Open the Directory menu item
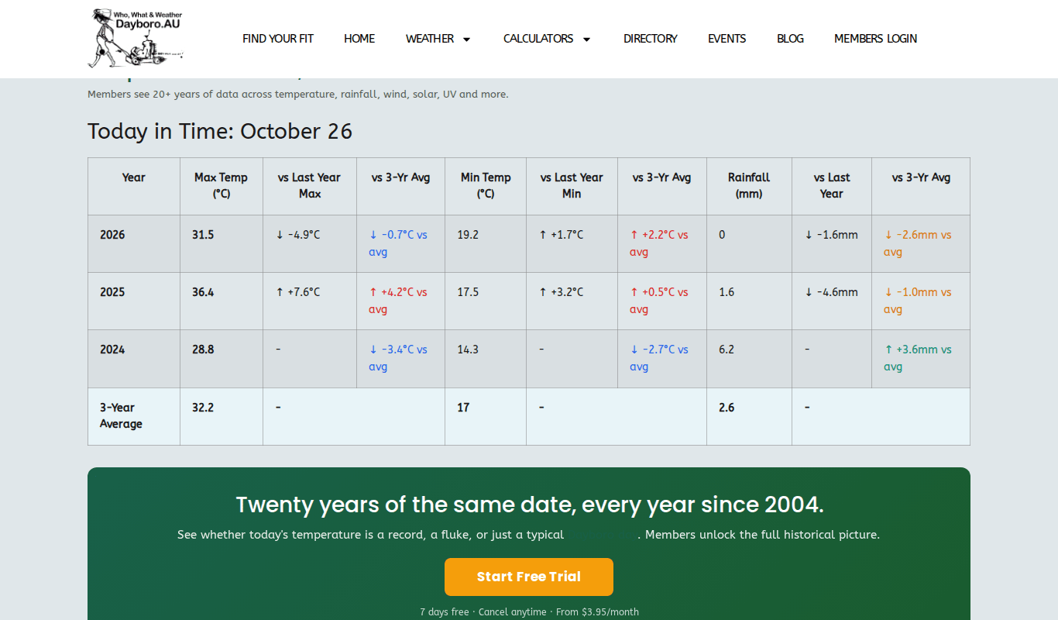The width and height of the screenshot is (1058, 620). pos(651,39)
